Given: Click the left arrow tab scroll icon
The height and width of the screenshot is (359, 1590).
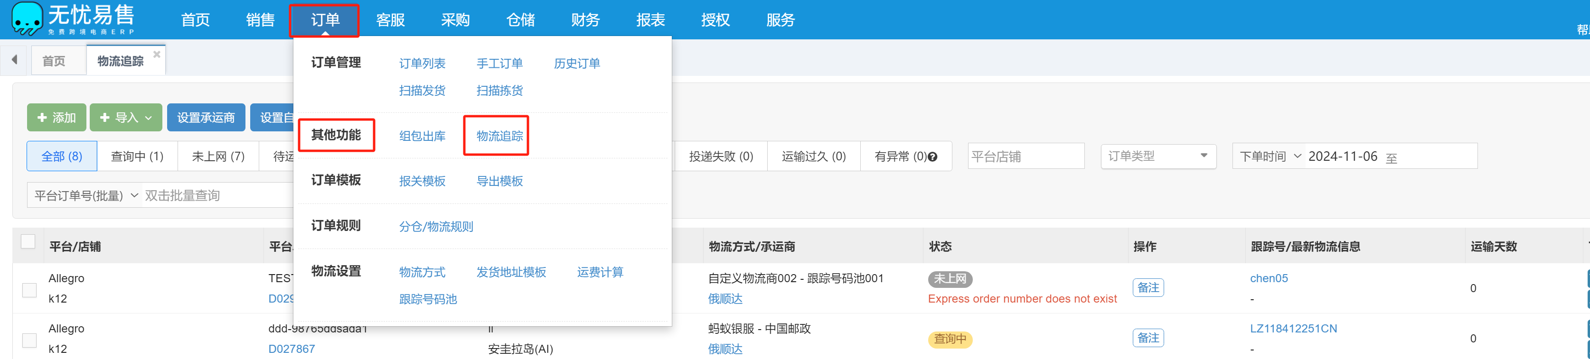Looking at the screenshot, I should tap(14, 60).
